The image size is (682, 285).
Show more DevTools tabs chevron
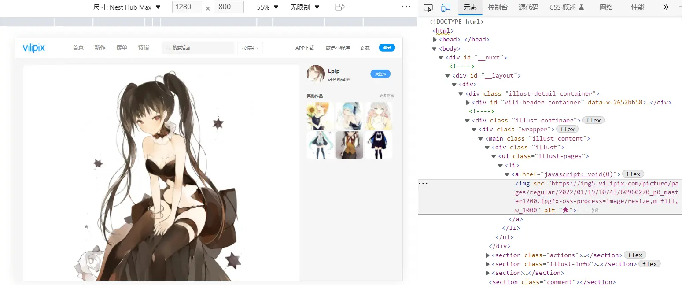click(666, 7)
